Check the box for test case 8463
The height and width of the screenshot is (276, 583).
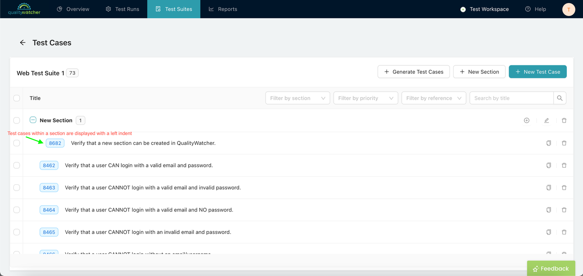17,187
